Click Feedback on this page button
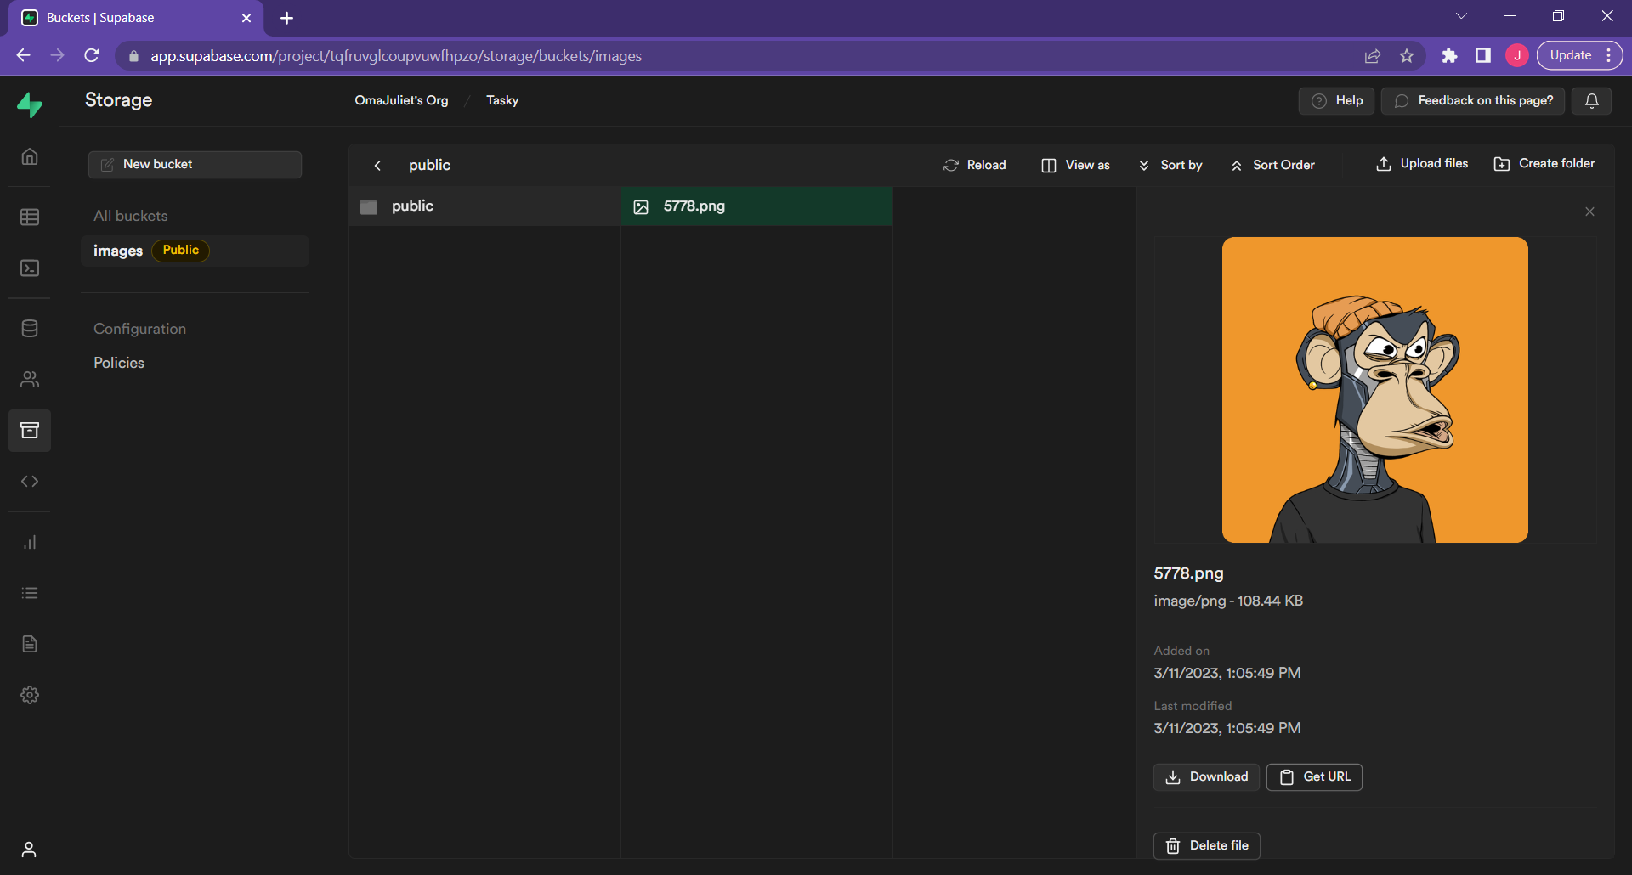1632x875 pixels. pos(1473,100)
